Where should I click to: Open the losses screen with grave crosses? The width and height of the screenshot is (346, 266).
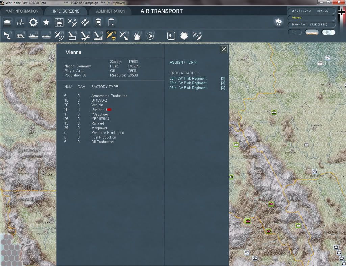pos(20,23)
